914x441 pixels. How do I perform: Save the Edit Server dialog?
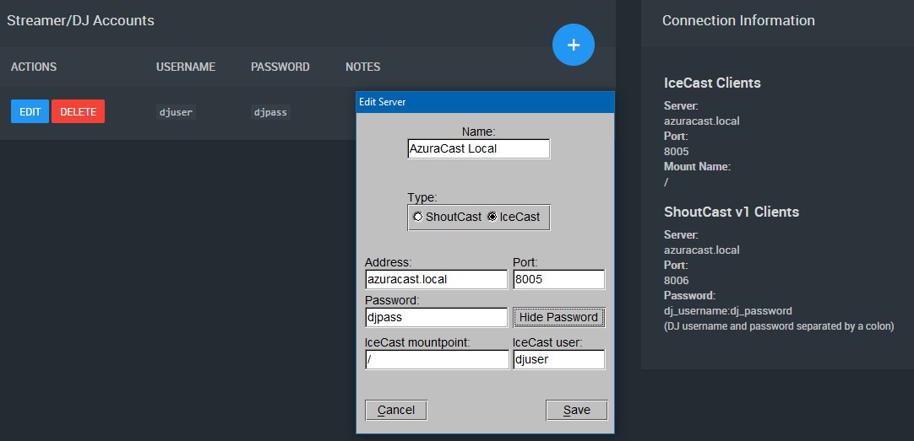576,410
